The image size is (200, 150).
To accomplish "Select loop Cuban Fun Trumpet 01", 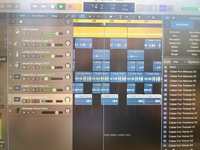I will point(181,127).
